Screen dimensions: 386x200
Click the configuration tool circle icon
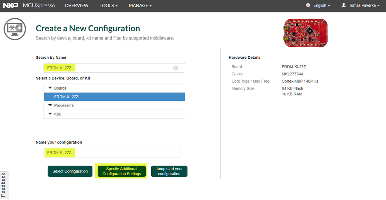click(15, 29)
